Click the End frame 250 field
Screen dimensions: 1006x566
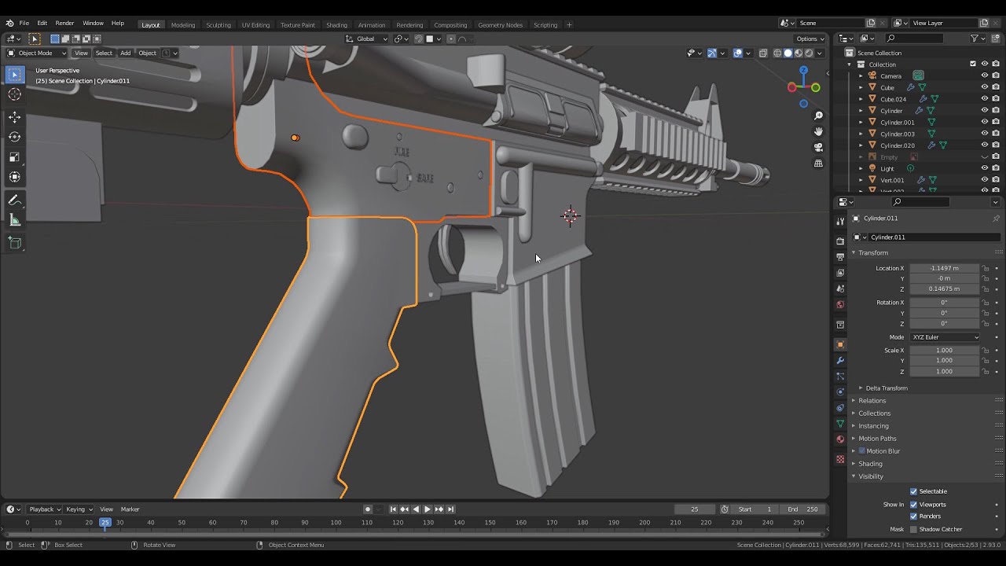pos(803,509)
